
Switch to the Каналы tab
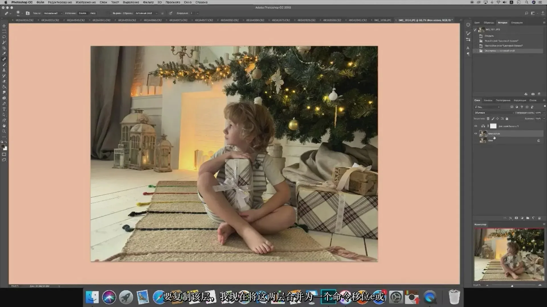[x=488, y=100]
